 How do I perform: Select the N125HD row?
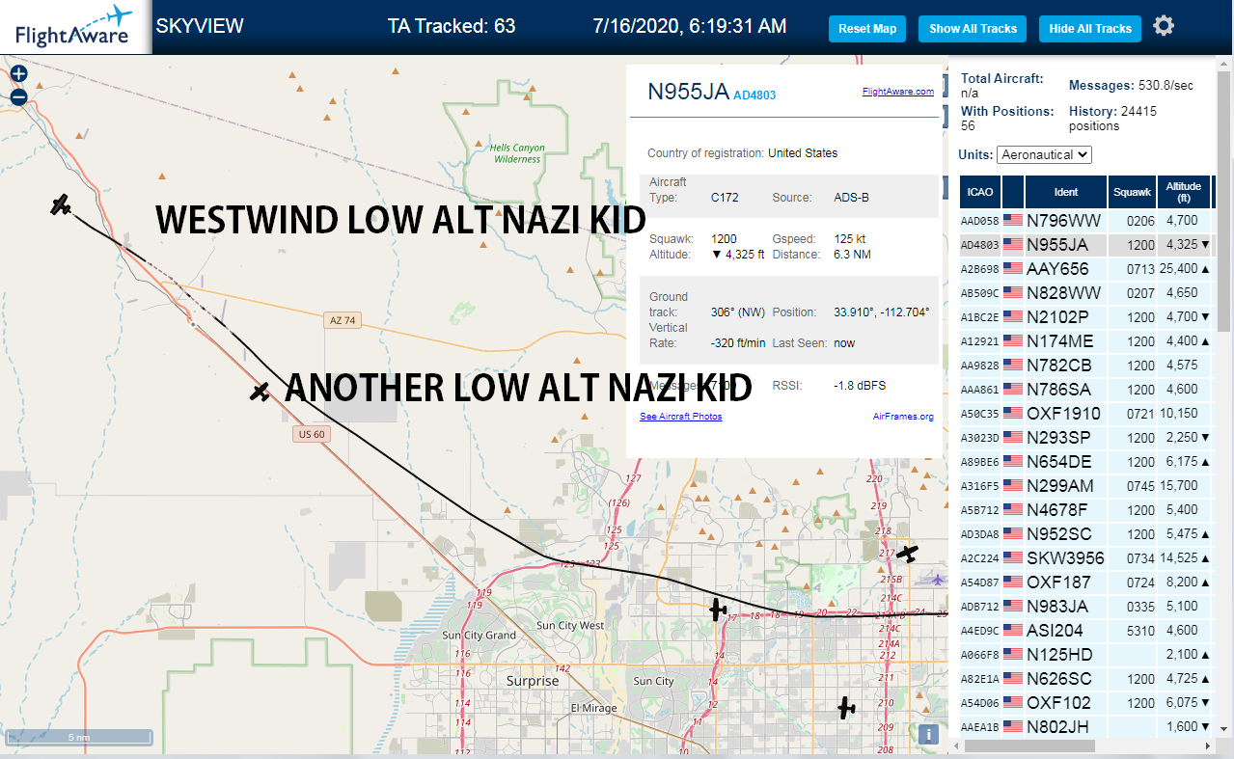(1085, 655)
